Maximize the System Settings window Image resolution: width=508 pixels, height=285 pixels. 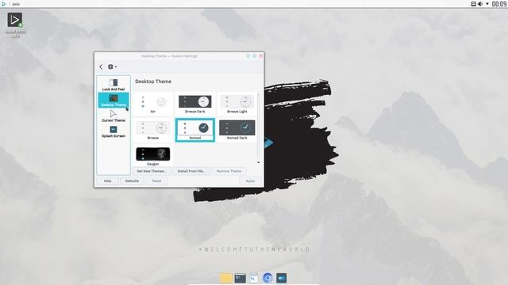(x=254, y=56)
